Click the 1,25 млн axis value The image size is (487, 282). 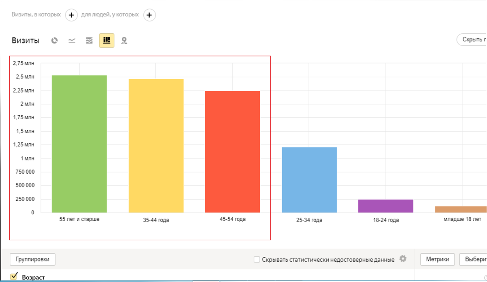point(24,145)
